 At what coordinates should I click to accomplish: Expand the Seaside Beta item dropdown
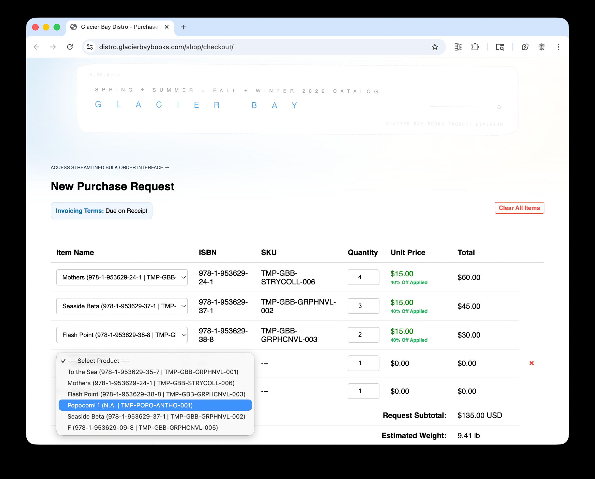[122, 306]
